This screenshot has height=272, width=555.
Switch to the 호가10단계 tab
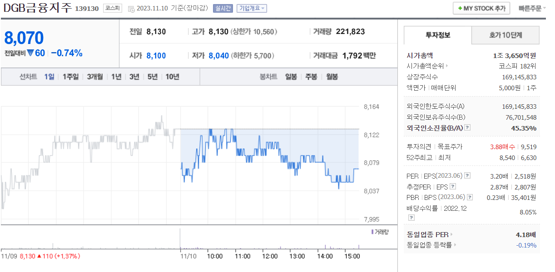[505, 35]
